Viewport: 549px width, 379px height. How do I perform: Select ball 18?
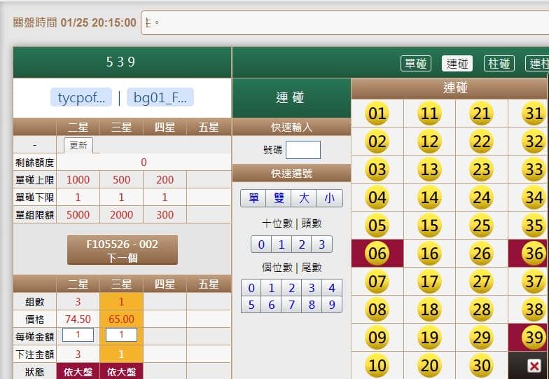429,310
